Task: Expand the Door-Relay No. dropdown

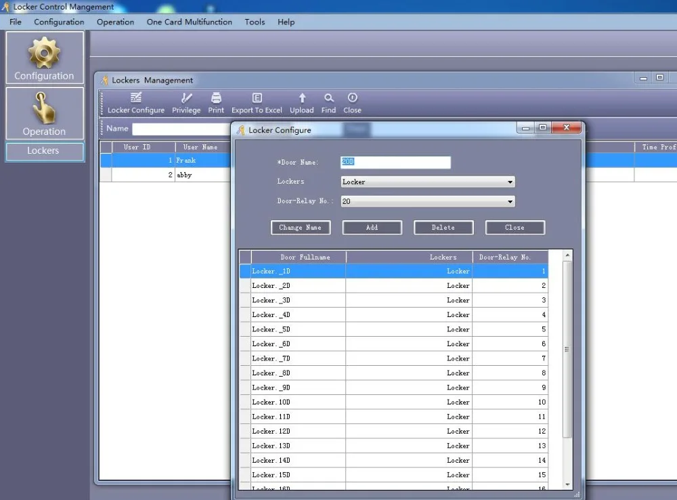Action: [x=510, y=201]
